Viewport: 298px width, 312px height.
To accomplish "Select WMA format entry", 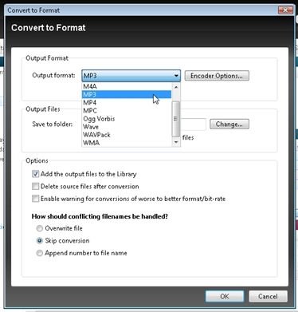I will [x=127, y=143].
